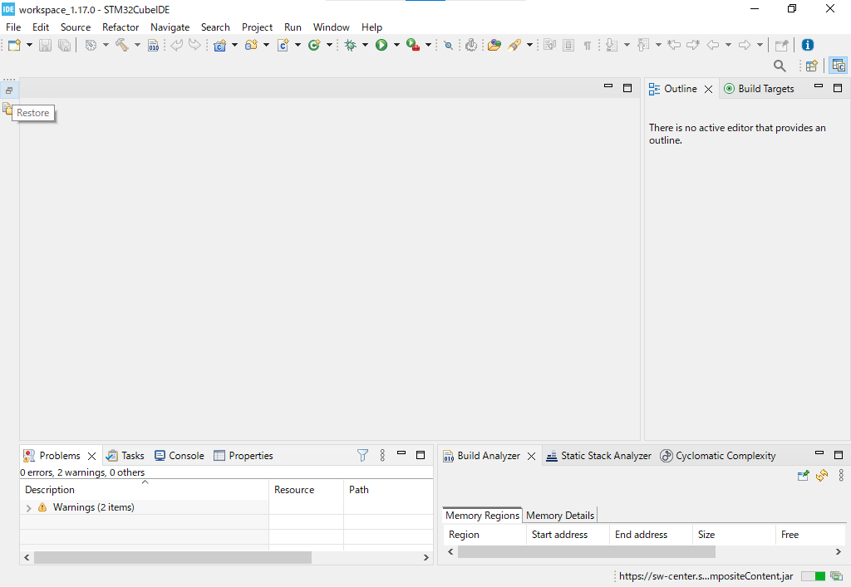Click the Previous Annotation icon
This screenshot has width=851, height=587.
[643, 45]
